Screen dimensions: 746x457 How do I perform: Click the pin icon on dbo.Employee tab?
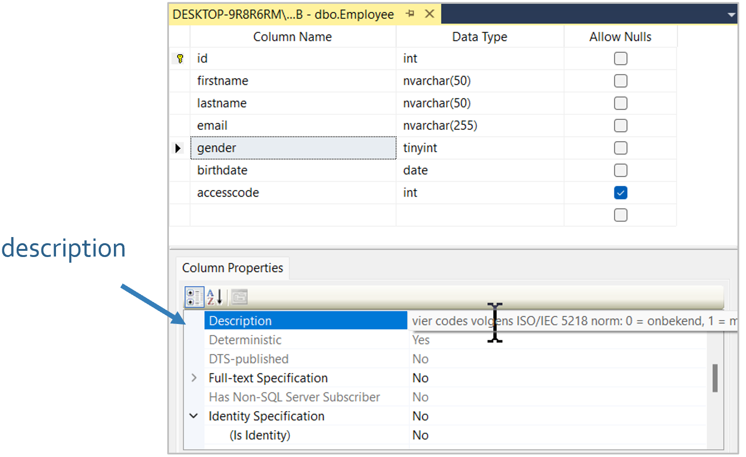coord(410,14)
